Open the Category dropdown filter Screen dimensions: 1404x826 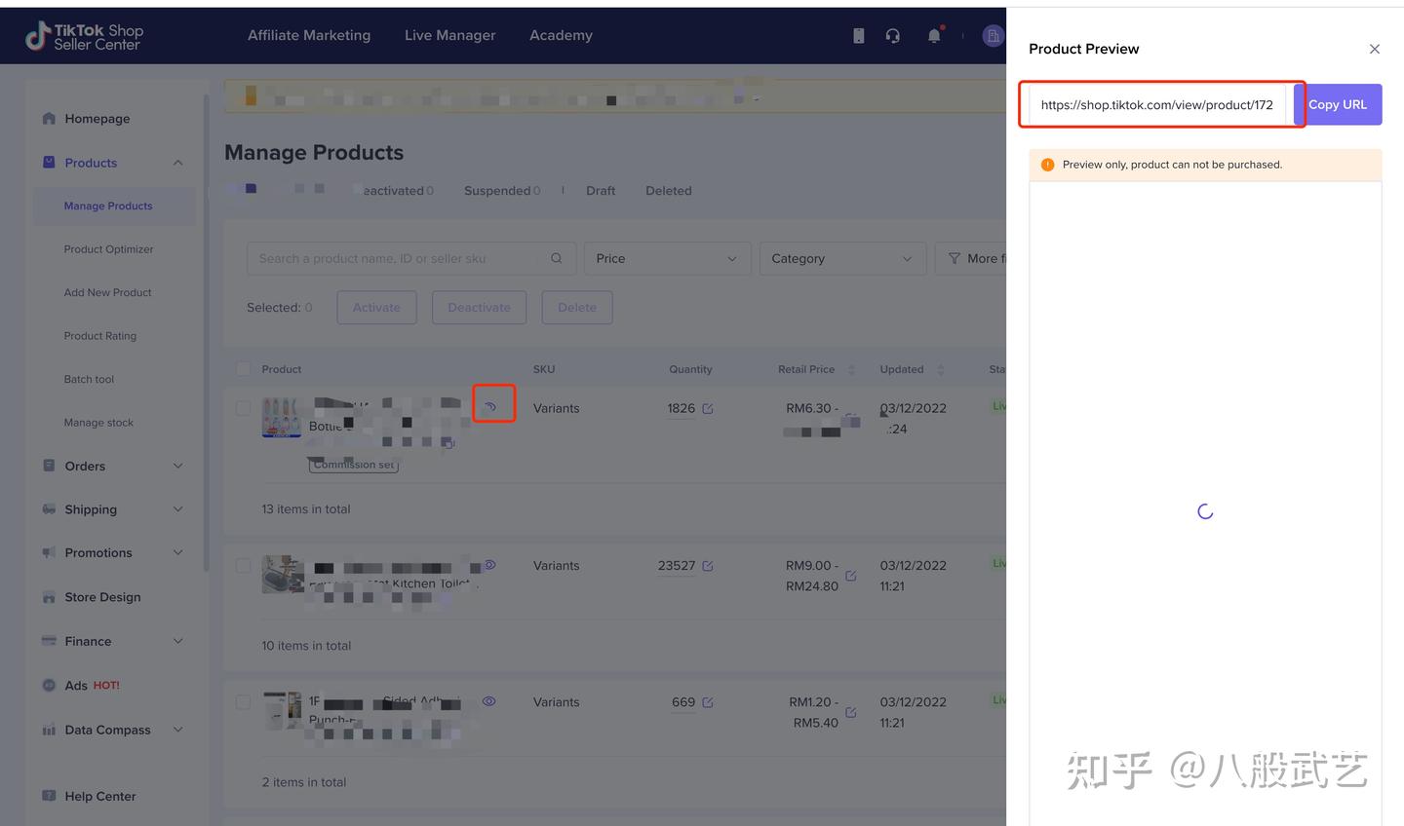click(842, 258)
